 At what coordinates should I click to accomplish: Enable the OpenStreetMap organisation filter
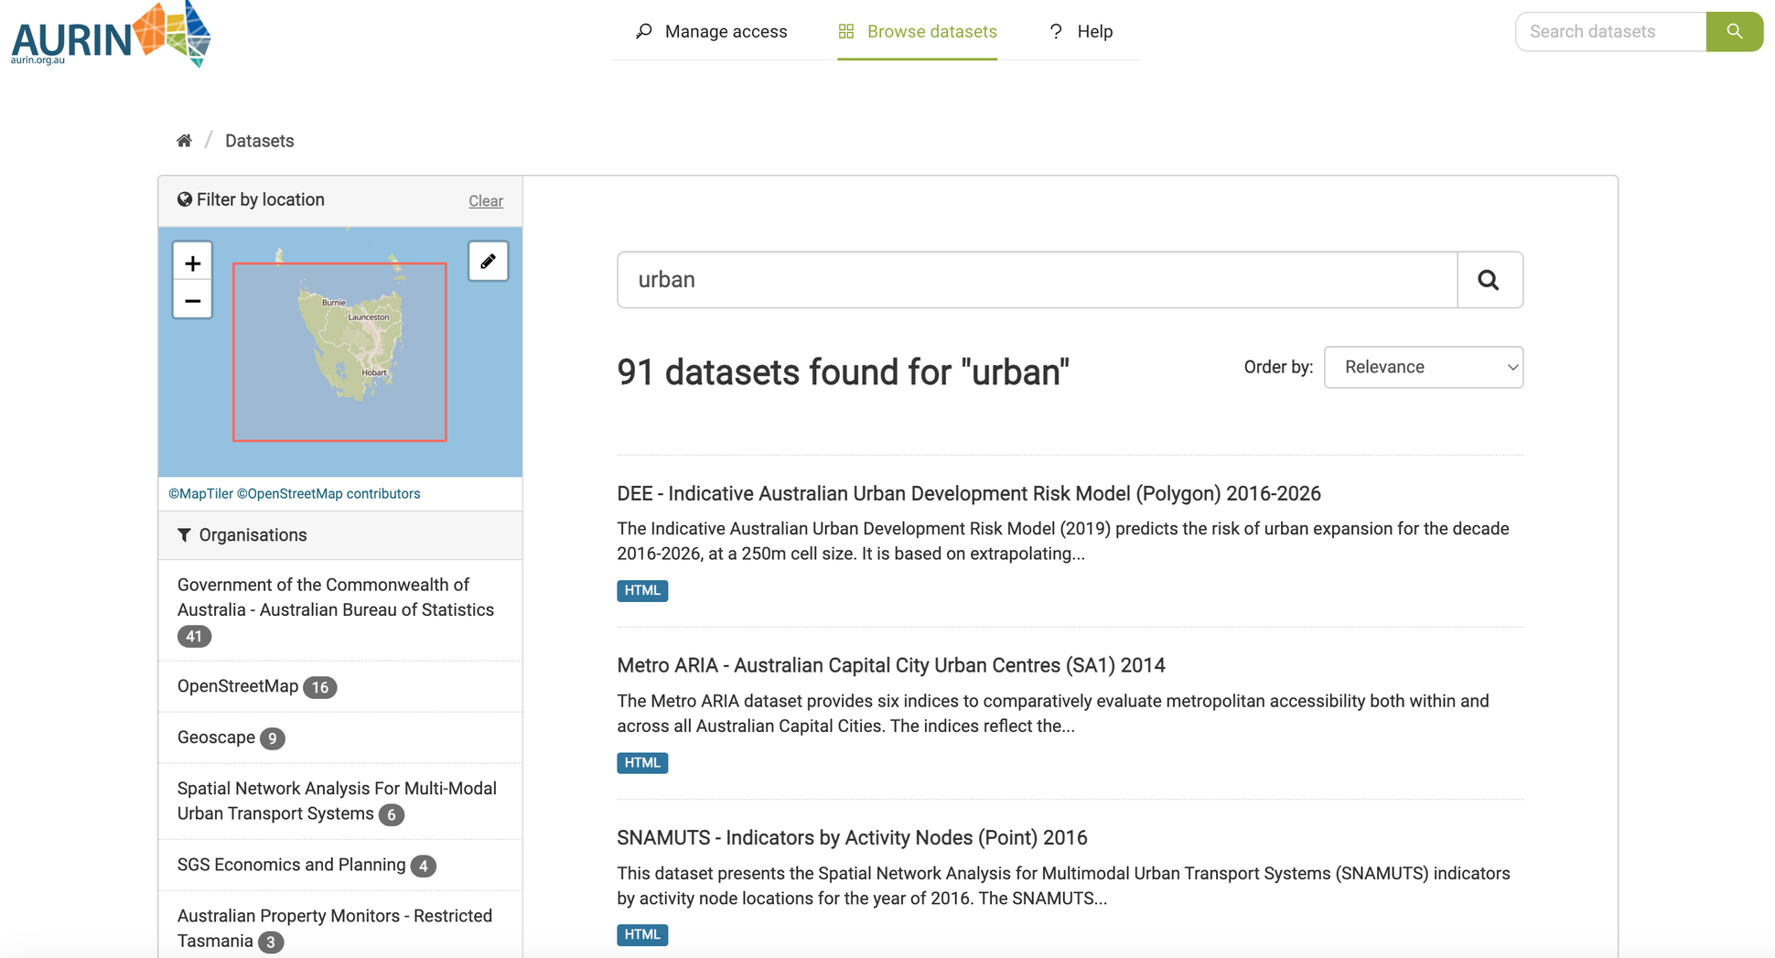coord(237,686)
